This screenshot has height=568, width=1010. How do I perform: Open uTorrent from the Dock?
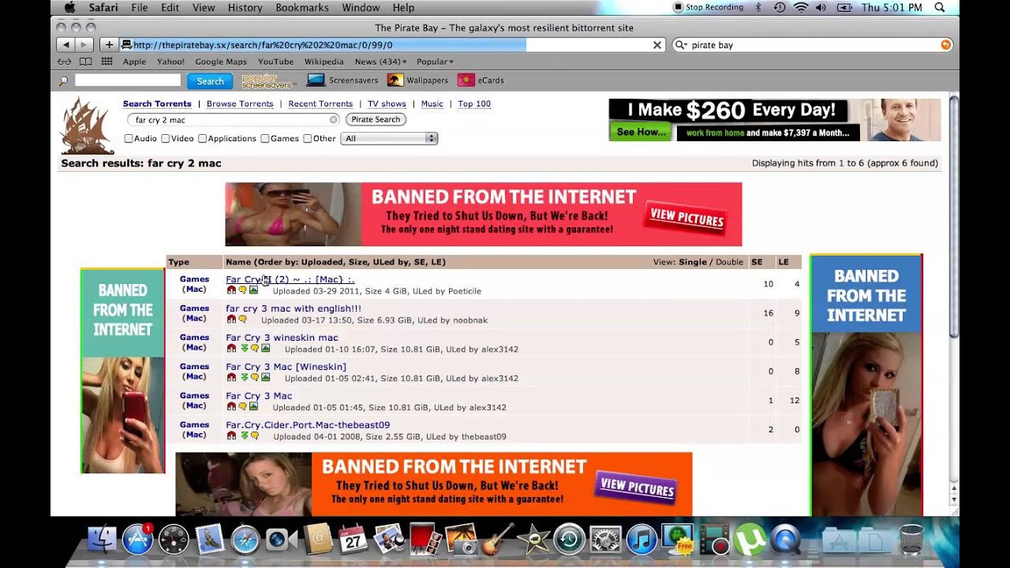(x=748, y=540)
